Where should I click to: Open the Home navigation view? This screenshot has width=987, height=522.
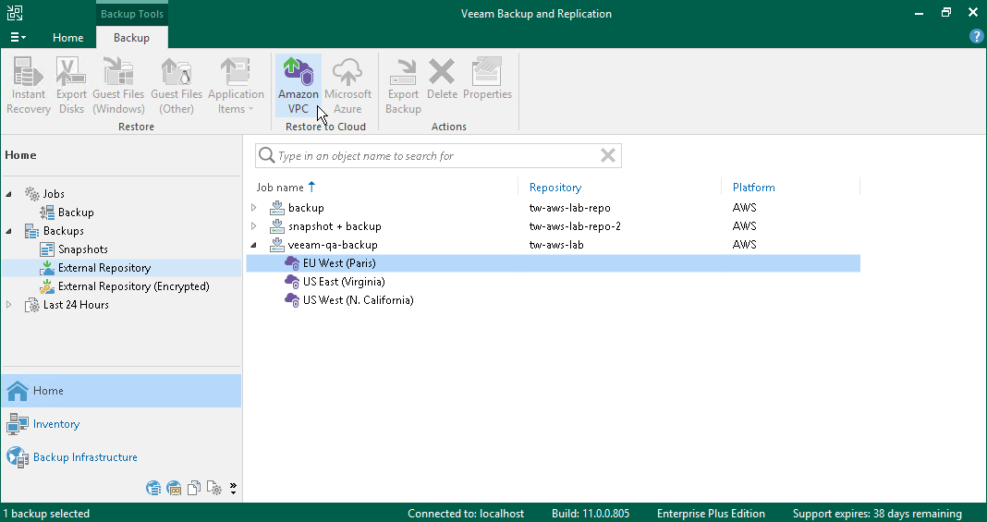tap(121, 391)
